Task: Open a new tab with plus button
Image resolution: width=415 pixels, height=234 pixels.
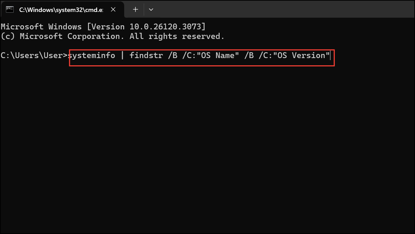Action: click(135, 10)
